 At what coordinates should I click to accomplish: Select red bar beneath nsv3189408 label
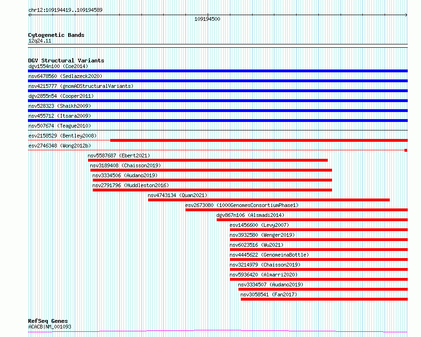pyautogui.click(x=211, y=170)
